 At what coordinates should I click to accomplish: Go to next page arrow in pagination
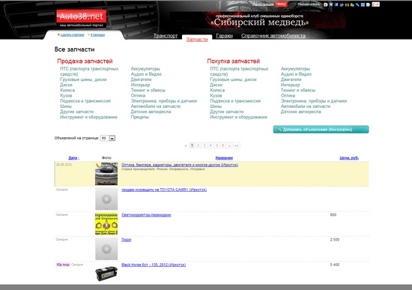(x=229, y=145)
